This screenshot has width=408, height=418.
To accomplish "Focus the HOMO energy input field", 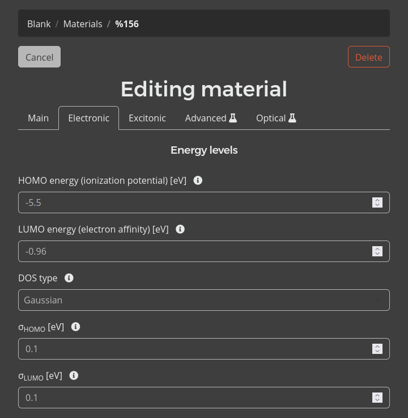I will point(193,202).
